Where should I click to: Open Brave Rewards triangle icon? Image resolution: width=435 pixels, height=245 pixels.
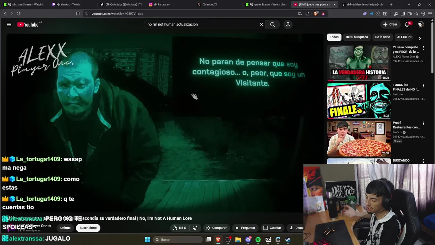point(323,14)
